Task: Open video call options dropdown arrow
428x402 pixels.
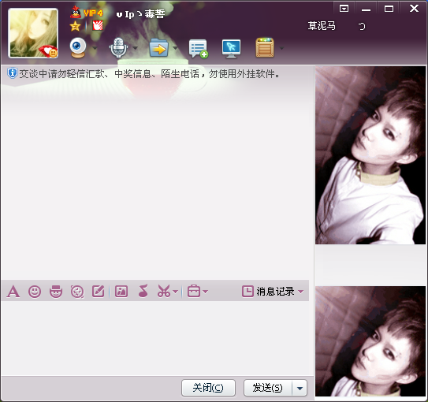Action: [95, 48]
